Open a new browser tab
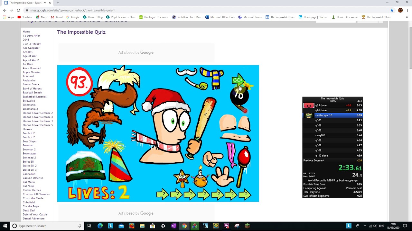 tap(58, 3)
